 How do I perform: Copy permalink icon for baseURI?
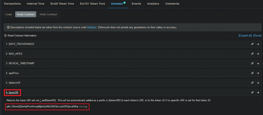pyautogui.click(x=252, y=92)
